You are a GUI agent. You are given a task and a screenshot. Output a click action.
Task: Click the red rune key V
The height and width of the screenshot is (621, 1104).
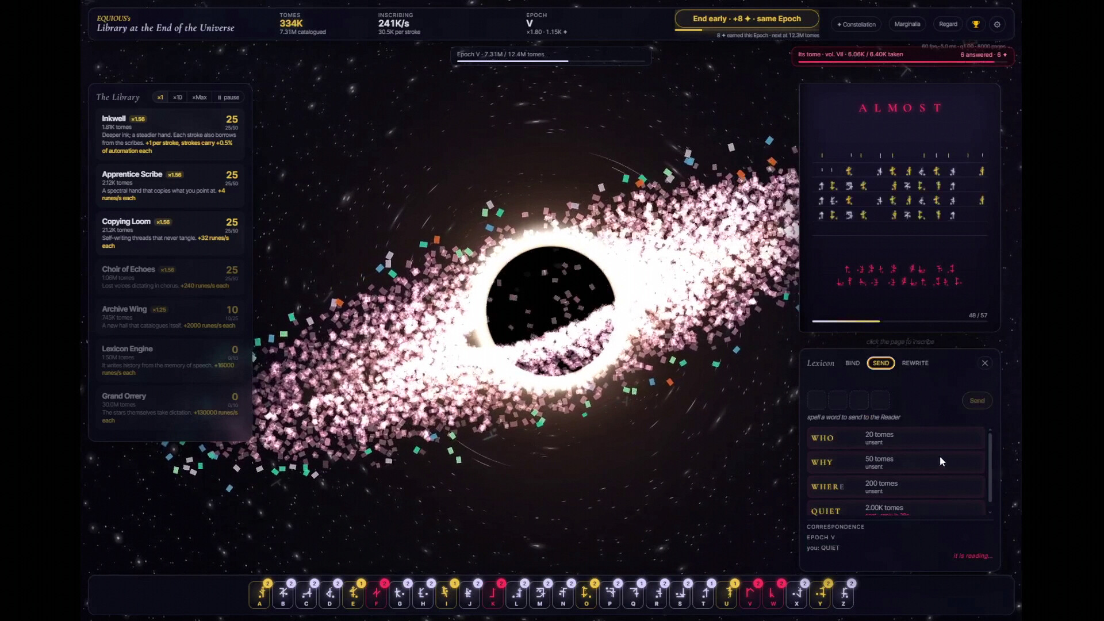pyautogui.click(x=750, y=595)
